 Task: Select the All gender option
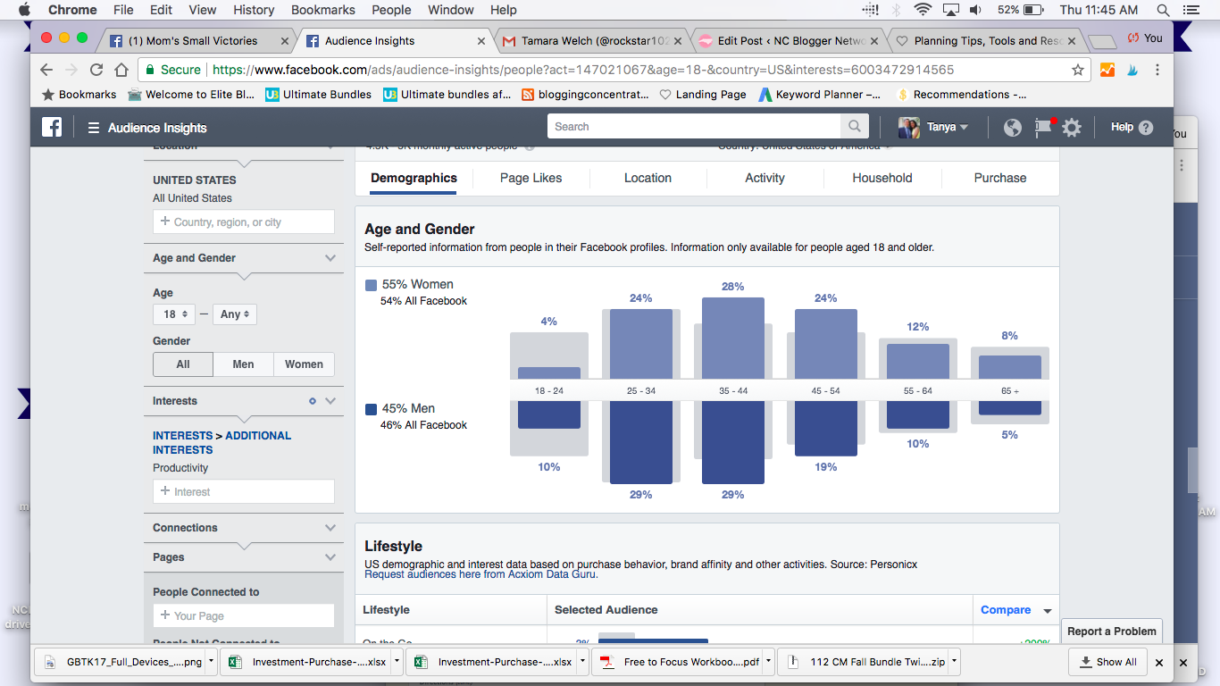tap(183, 364)
